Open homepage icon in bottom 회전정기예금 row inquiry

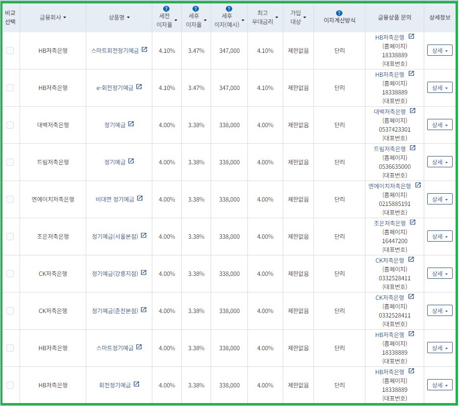click(x=411, y=371)
